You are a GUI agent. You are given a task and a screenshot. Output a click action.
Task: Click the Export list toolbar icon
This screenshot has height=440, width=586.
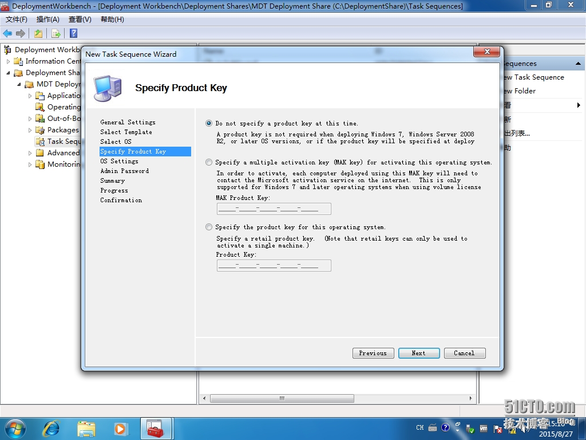[56, 33]
